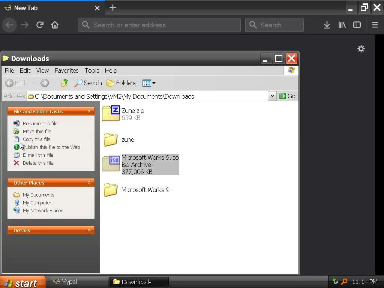Open the Zune.zip archive icon
This screenshot has width=384, height=288.
[x=111, y=113]
